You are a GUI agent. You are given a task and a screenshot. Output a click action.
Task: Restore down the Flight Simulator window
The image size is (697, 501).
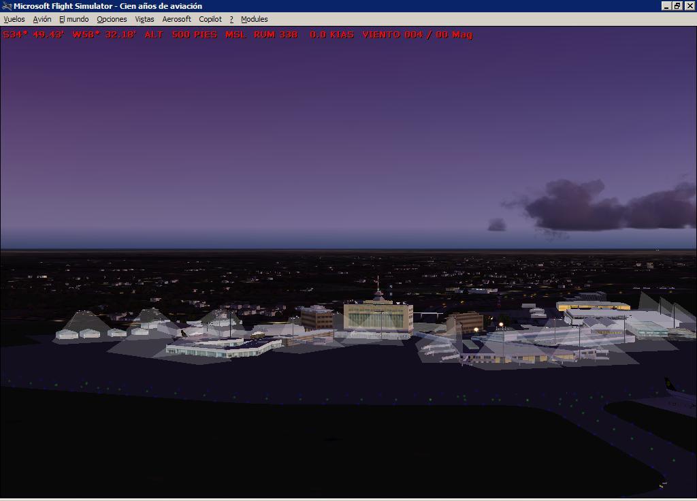point(677,5)
